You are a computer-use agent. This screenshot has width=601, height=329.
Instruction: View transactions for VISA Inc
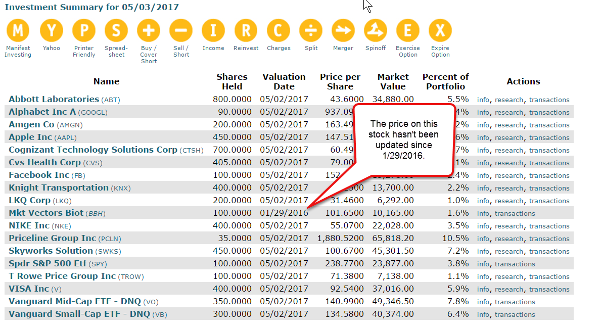coord(549,289)
